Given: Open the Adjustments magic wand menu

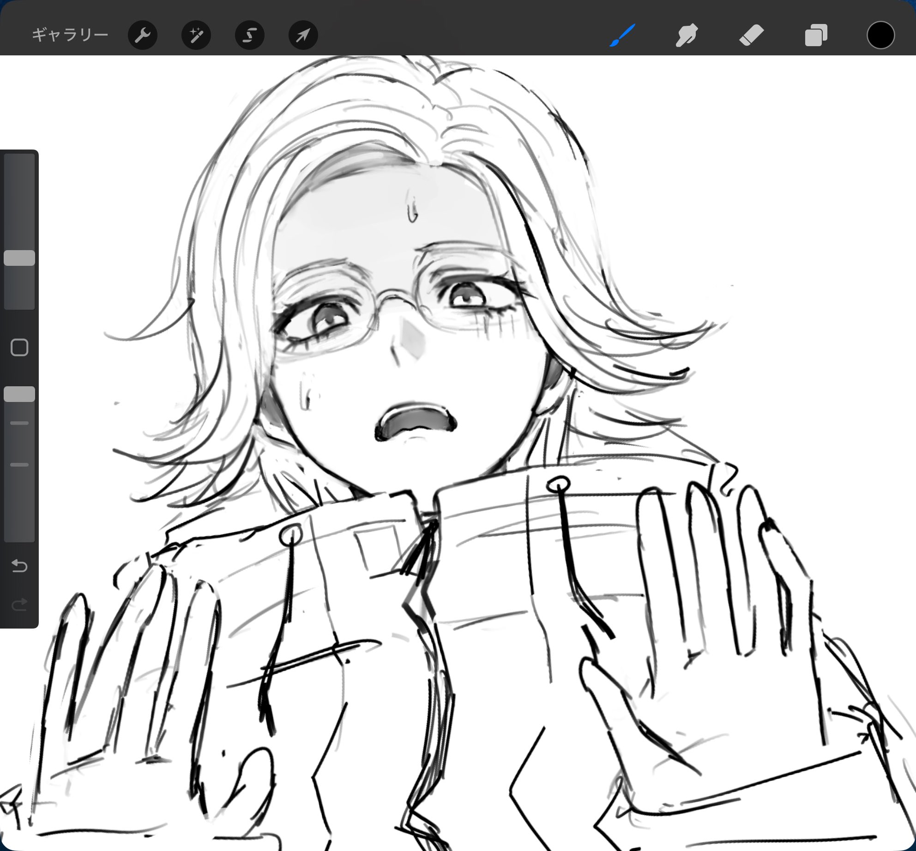Looking at the screenshot, I should pyautogui.click(x=196, y=35).
